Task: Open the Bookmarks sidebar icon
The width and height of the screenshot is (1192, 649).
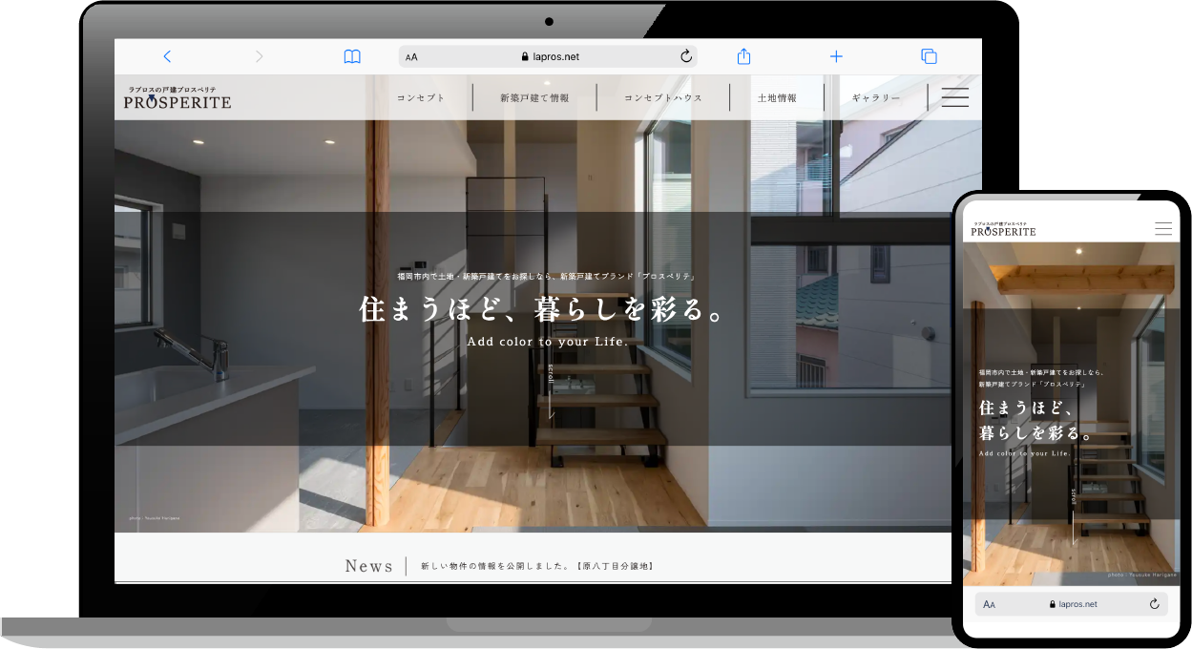Action: click(352, 56)
